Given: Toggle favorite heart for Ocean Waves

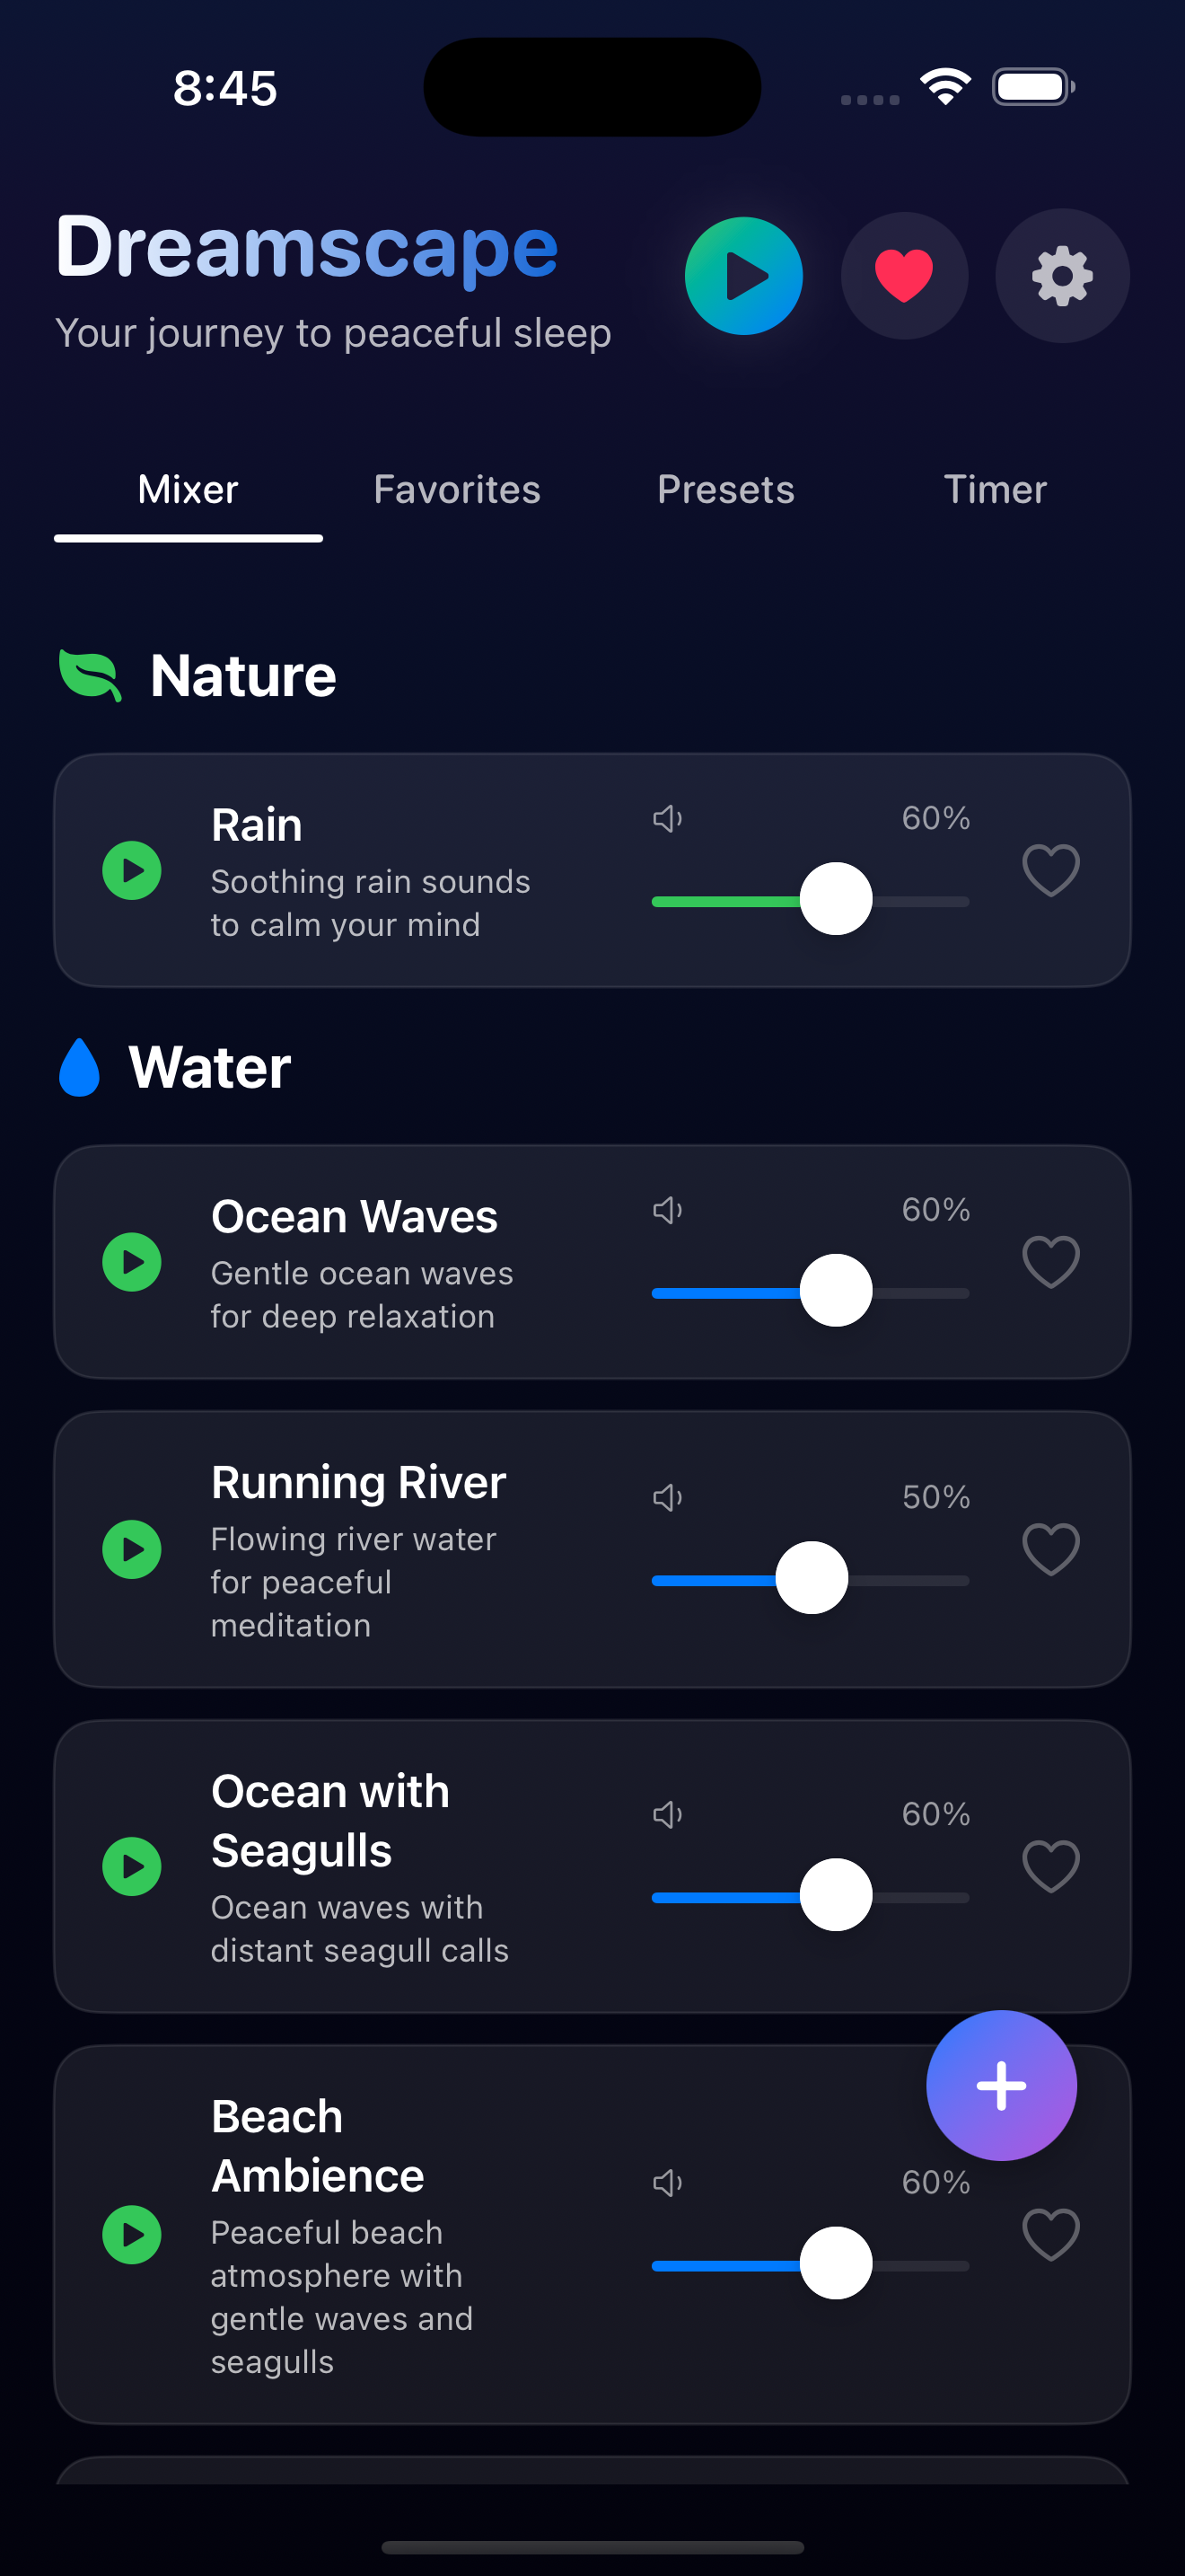Looking at the screenshot, I should coord(1051,1262).
